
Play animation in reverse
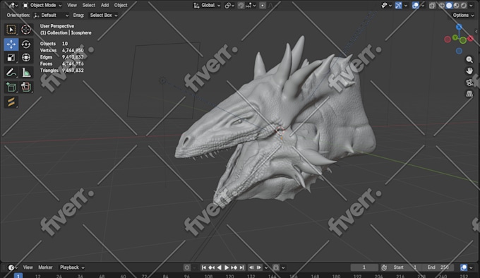point(220,267)
